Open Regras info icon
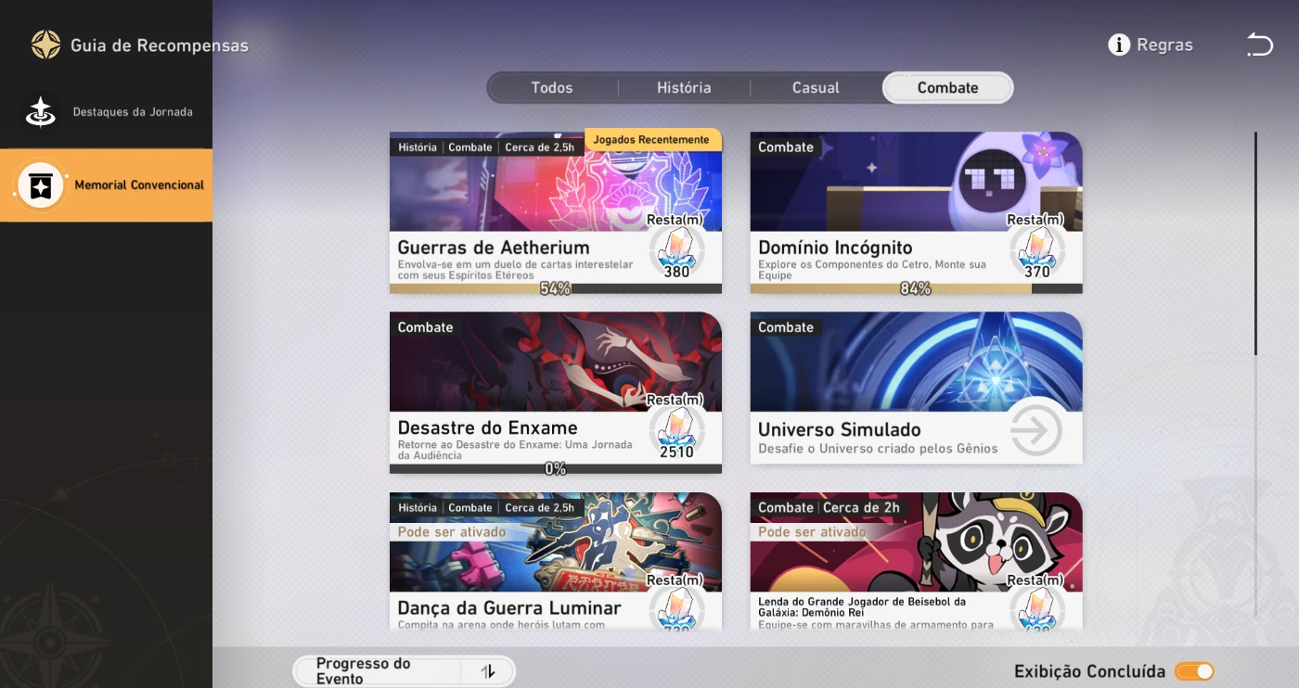 [1119, 45]
